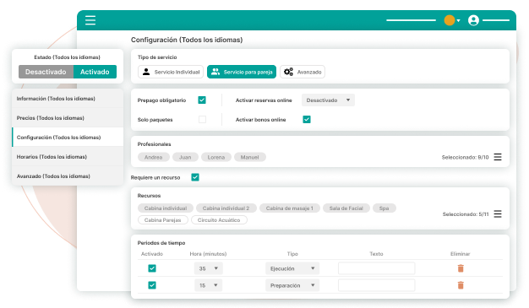Go to Precios (Todos los idiomas)
Image resolution: width=529 pixels, height=308 pixels.
click(x=68, y=118)
